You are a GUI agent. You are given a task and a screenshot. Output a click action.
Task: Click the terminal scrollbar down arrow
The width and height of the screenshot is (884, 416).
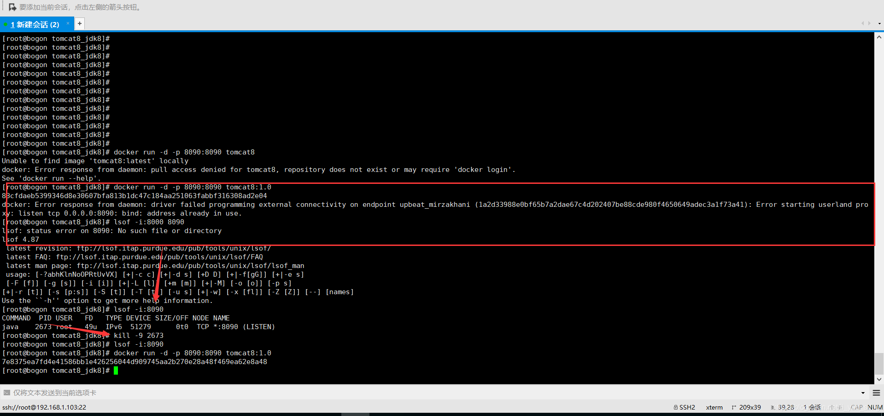879,379
